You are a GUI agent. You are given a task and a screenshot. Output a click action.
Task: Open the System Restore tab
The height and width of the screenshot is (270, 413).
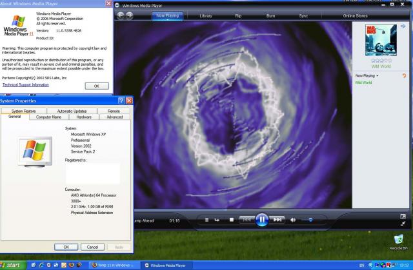point(23,111)
